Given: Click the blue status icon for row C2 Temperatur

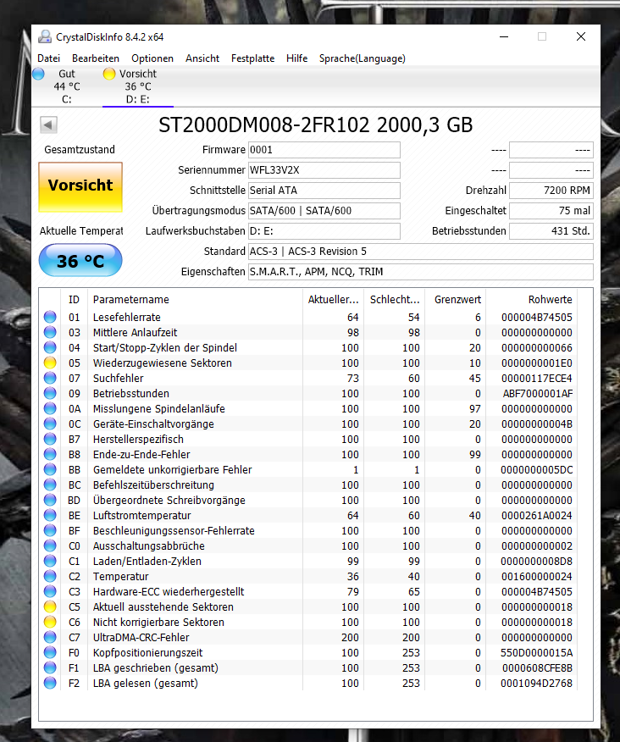Looking at the screenshot, I should pos(50,576).
